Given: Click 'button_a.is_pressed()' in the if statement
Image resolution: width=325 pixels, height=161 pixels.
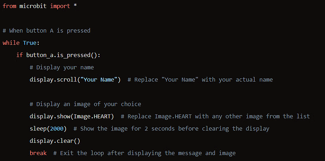Looking at the screenshot, I should point(63,55).
